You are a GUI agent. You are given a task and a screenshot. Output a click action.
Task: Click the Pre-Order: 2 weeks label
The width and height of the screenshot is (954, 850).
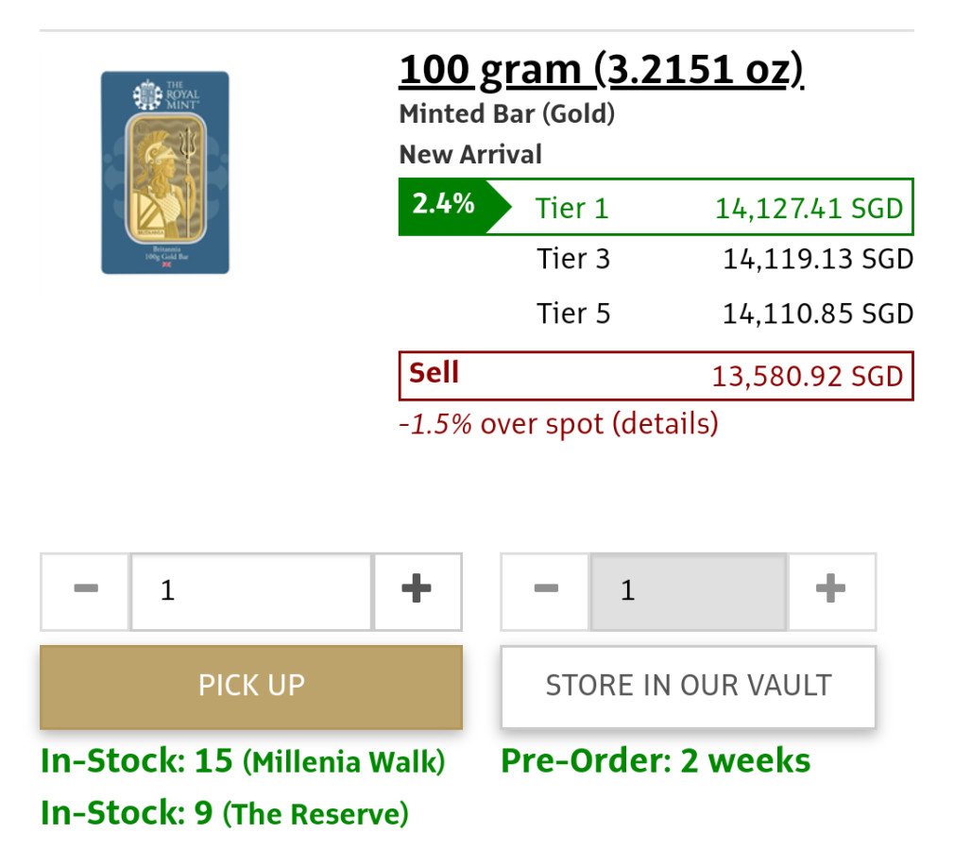tap(656, 761)
